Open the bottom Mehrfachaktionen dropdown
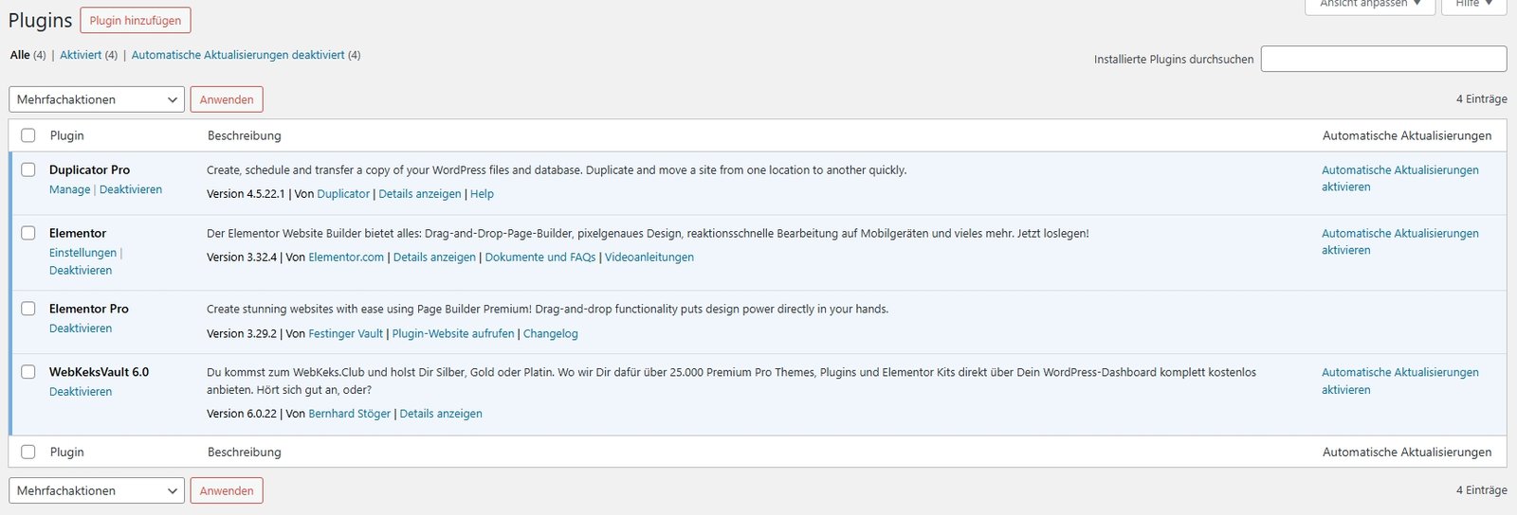Viewport: 1517px width, 515px height. click(95, 490)
